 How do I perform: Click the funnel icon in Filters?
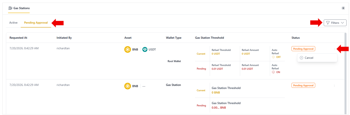tap(328, 23)
